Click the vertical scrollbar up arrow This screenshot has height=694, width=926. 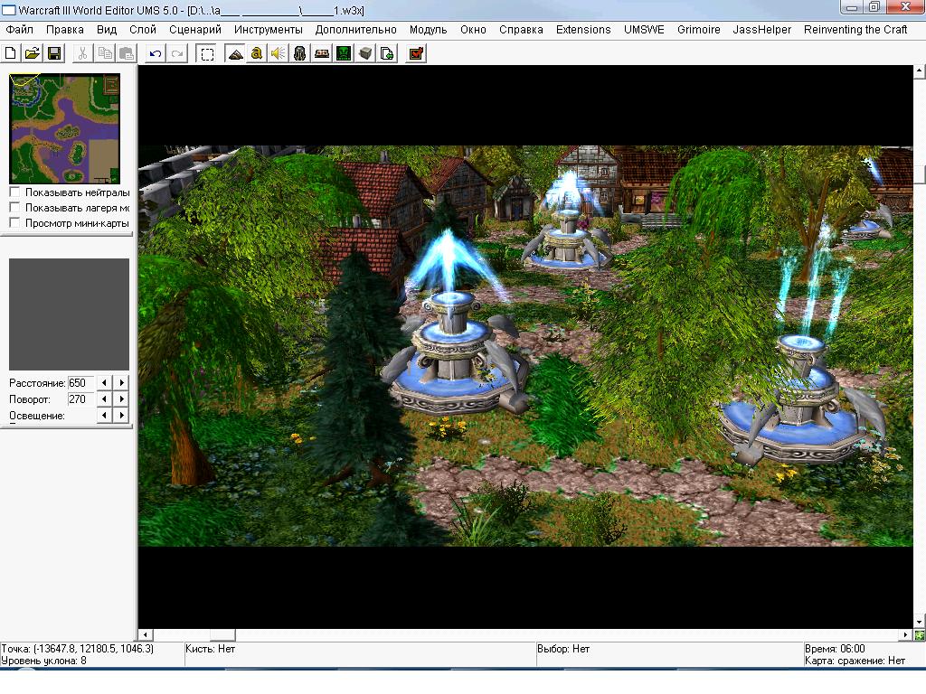point(919,71)
